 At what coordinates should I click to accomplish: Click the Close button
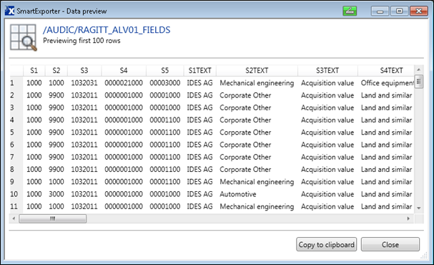390,244
